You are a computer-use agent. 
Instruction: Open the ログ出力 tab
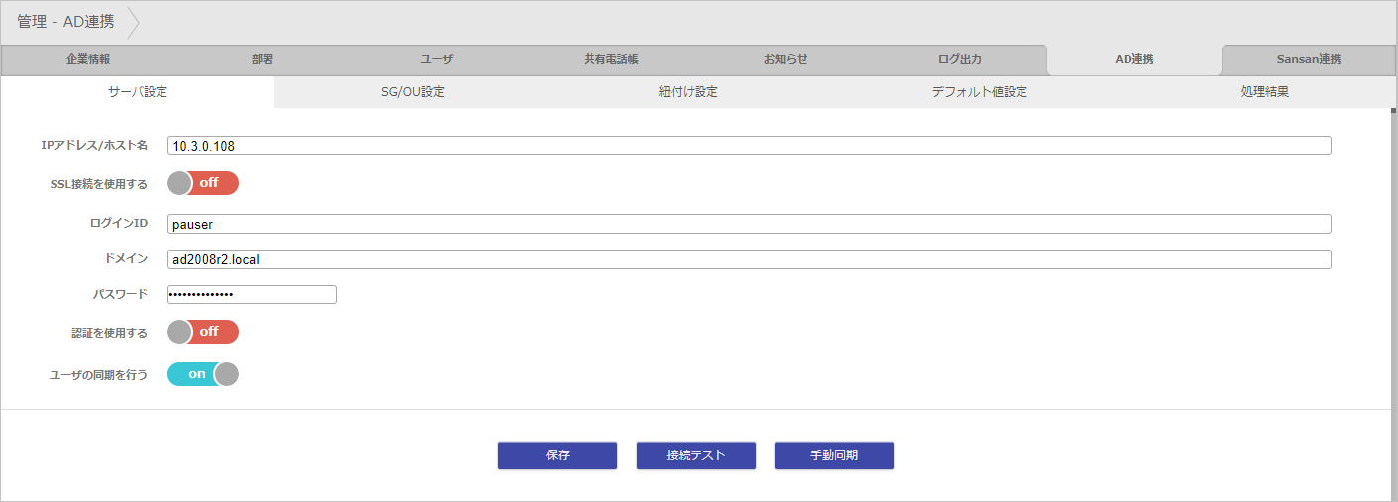click(960, 59)
